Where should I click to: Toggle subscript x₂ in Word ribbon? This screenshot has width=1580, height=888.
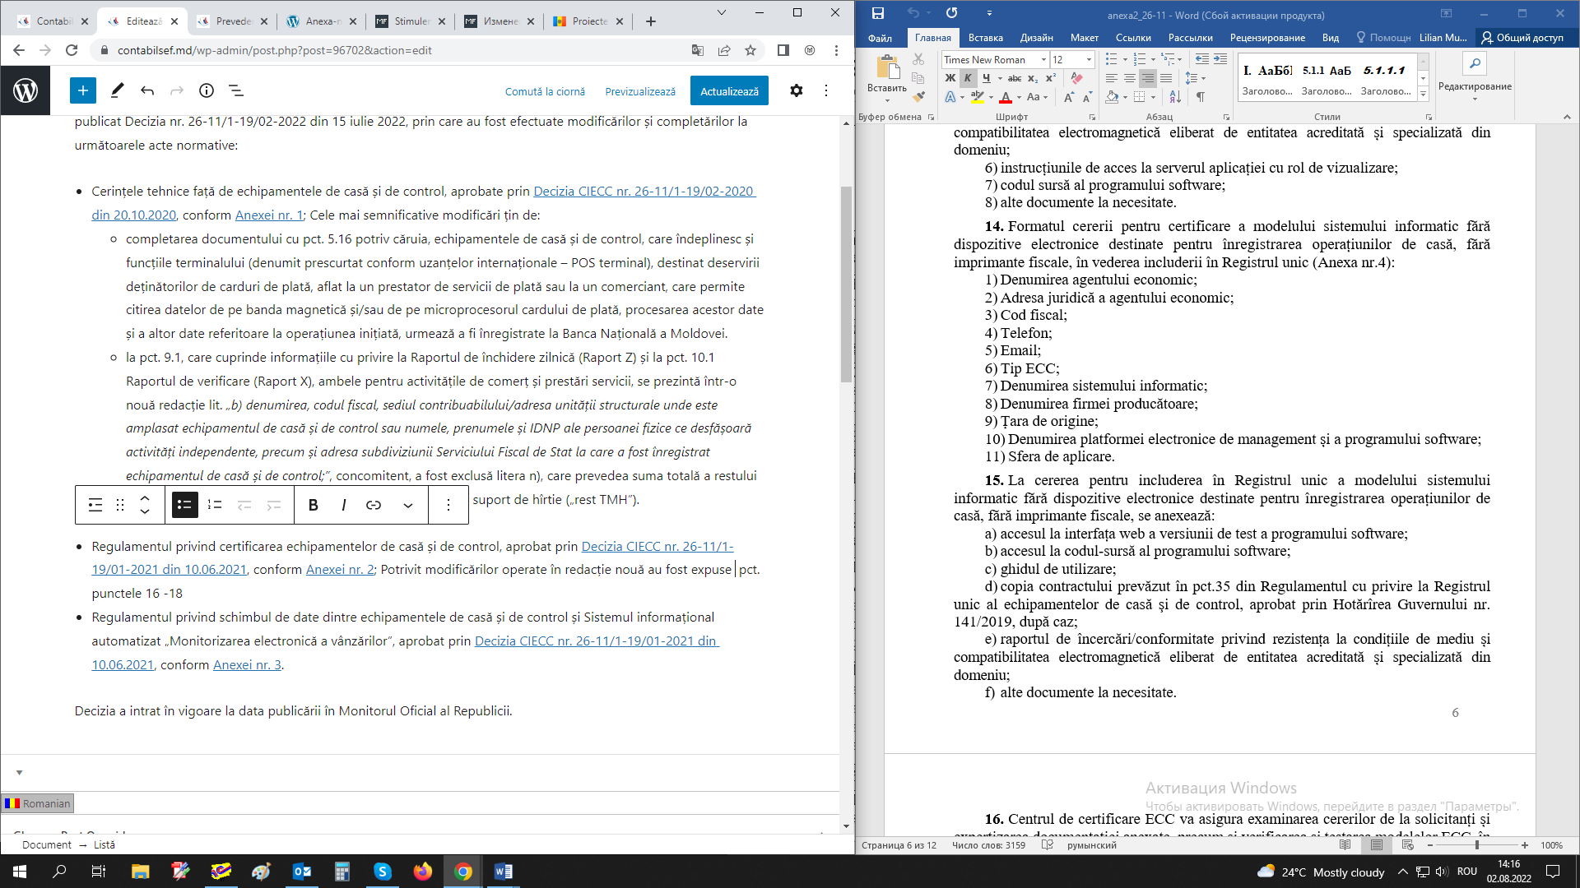point(1033,78)
